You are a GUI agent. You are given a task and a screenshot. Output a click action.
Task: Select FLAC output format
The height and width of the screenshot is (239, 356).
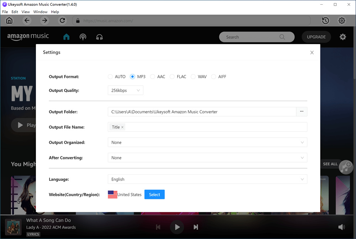(x=172, y=76)
